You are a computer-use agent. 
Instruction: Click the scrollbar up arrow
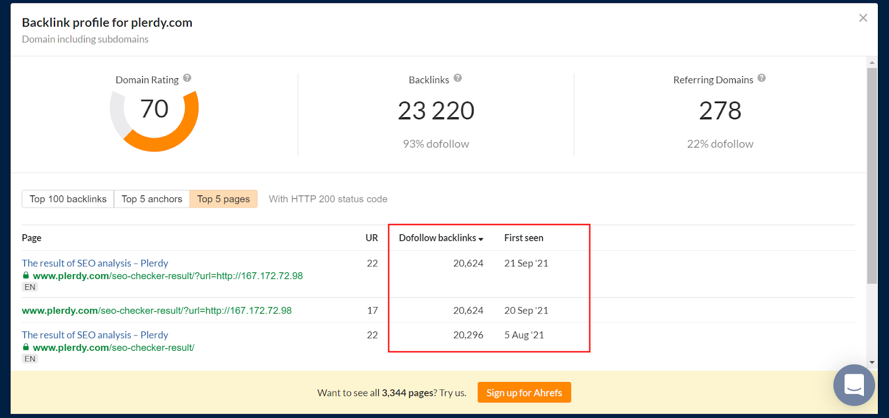point(872,63)
